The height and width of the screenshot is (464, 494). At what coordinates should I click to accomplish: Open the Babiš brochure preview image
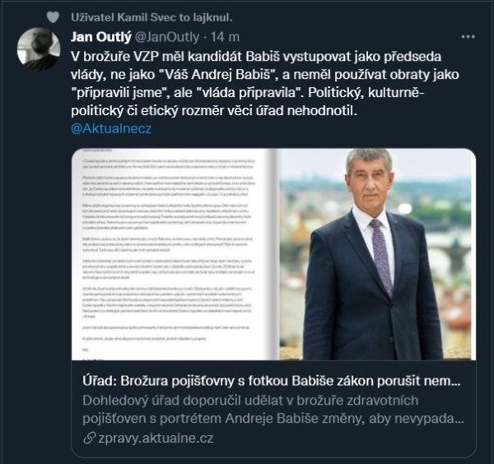(273, 254)
